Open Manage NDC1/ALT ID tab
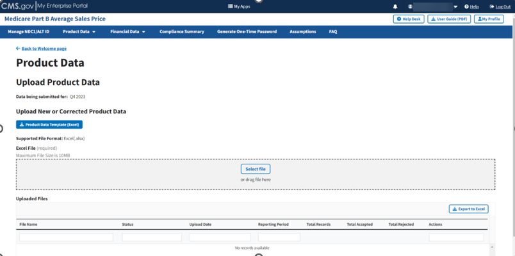The width and height of the screenshot is (515, 256). 28,31
